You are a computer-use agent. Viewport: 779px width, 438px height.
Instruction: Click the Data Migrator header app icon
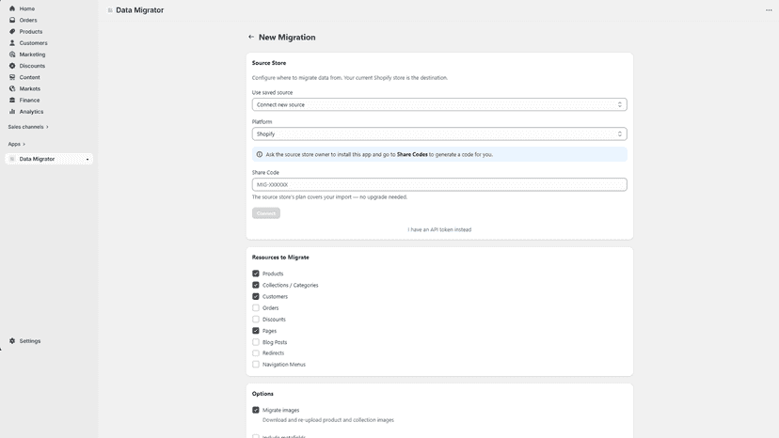point(110,10)
